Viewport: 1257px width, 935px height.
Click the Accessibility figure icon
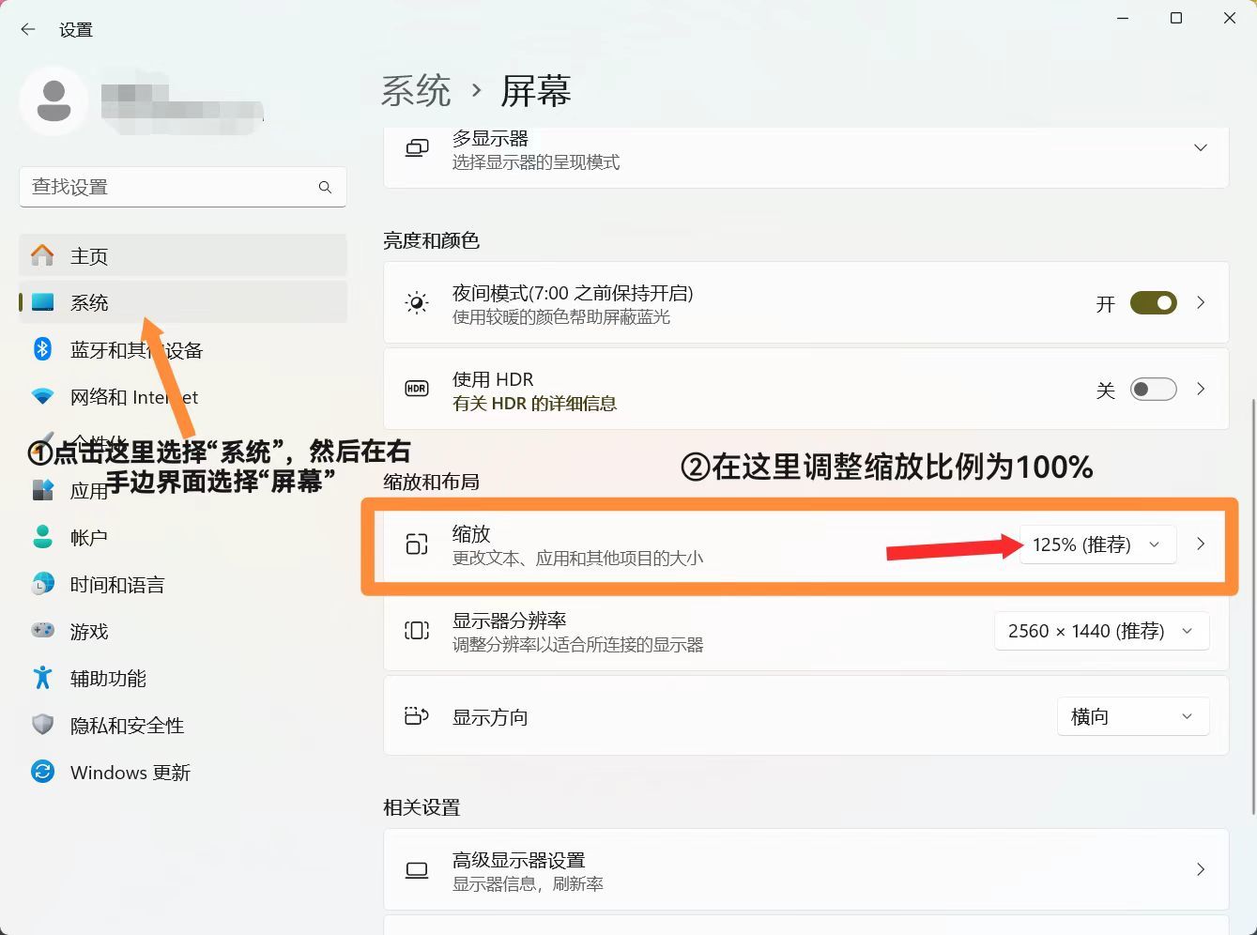click(42, 678)
